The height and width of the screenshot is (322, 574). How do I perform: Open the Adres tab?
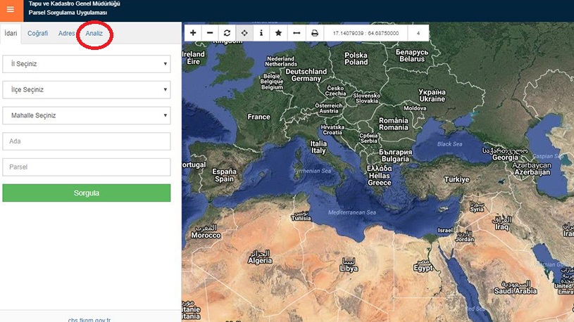[66, 33]
